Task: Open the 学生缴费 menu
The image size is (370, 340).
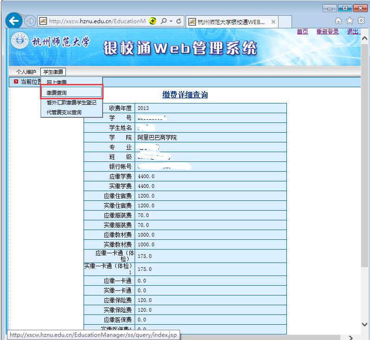Action: click(x=53, y=72)
